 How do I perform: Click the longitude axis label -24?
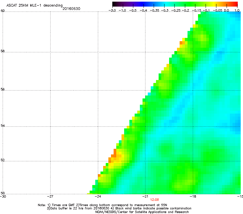tap(98, 197)
